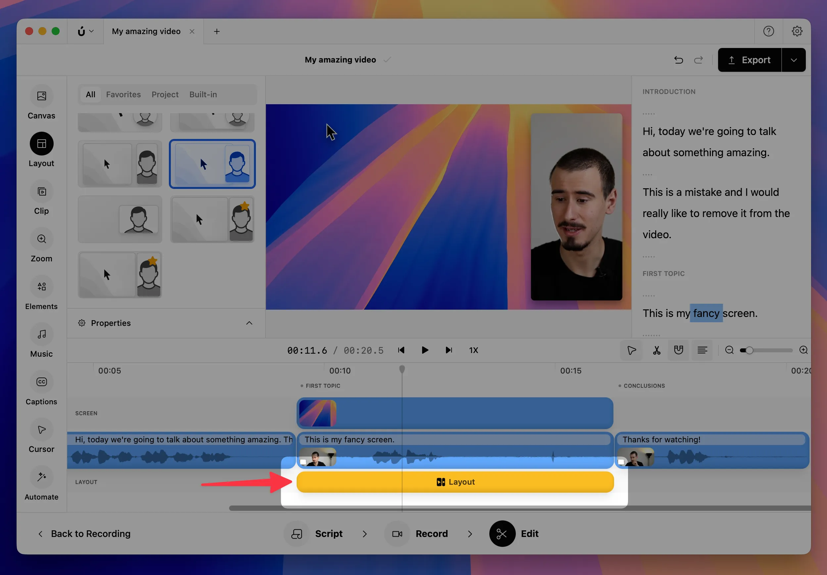Click the help question mark icon

tap(768, 31)
